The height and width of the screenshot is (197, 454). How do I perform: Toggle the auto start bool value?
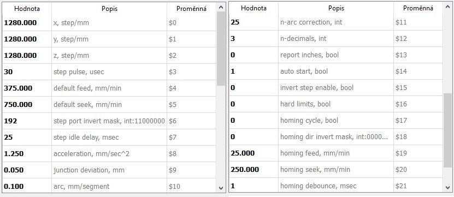tap(253, 71)
